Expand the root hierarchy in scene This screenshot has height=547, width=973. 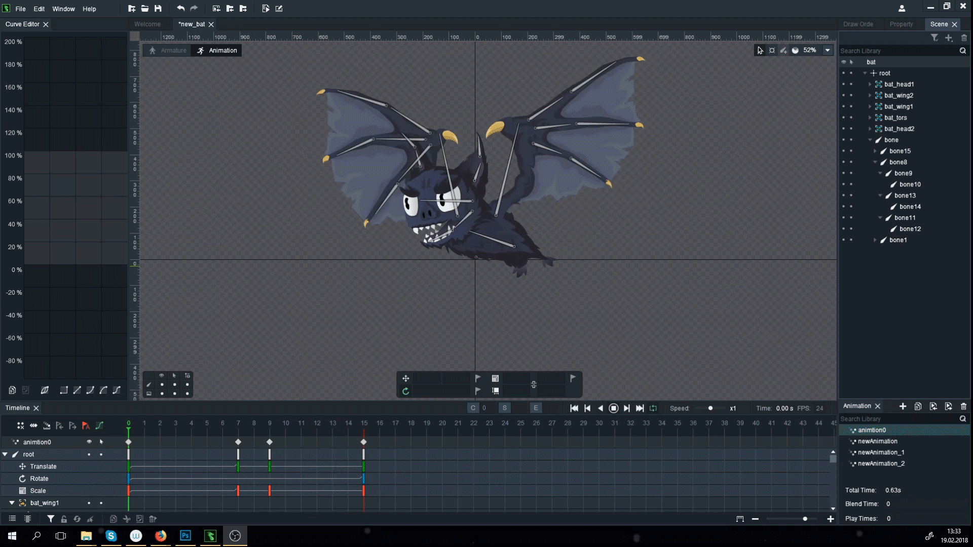click(865, 73)
